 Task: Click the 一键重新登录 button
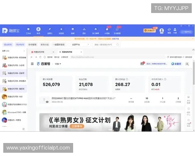[x=58, y=45]
